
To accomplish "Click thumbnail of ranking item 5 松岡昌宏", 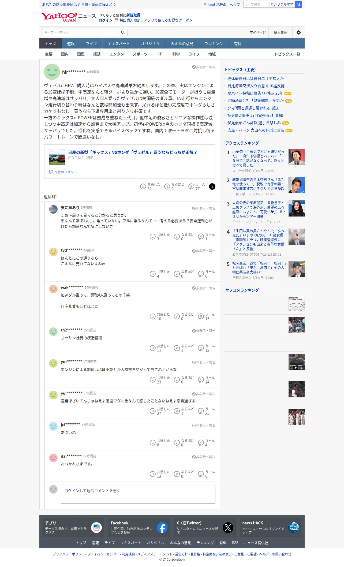I will [297, 269].
